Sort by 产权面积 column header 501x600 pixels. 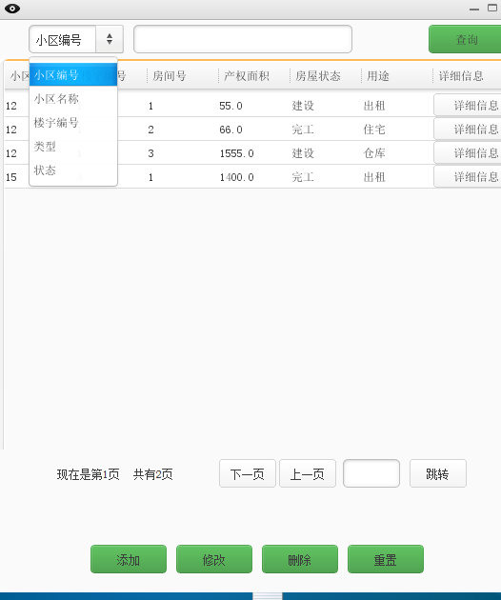click(247, 76)
